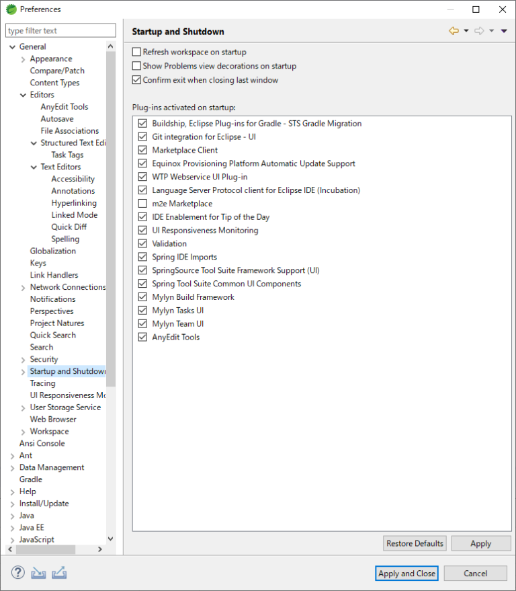Uncheck the Mylyn Tasks UI plug-in
516x591 pixels.
pyautogui.click(x=142, y=311)
